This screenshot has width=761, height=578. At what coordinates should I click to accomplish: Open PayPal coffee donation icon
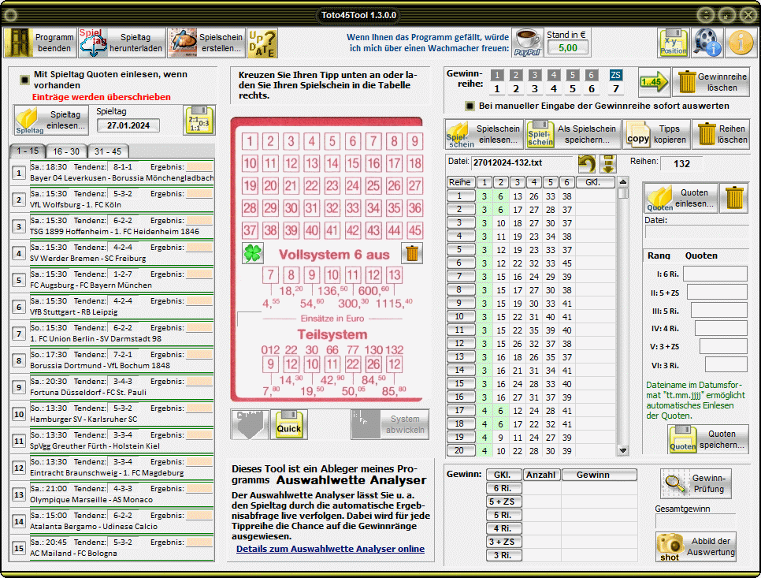click(x=527, y=43)
